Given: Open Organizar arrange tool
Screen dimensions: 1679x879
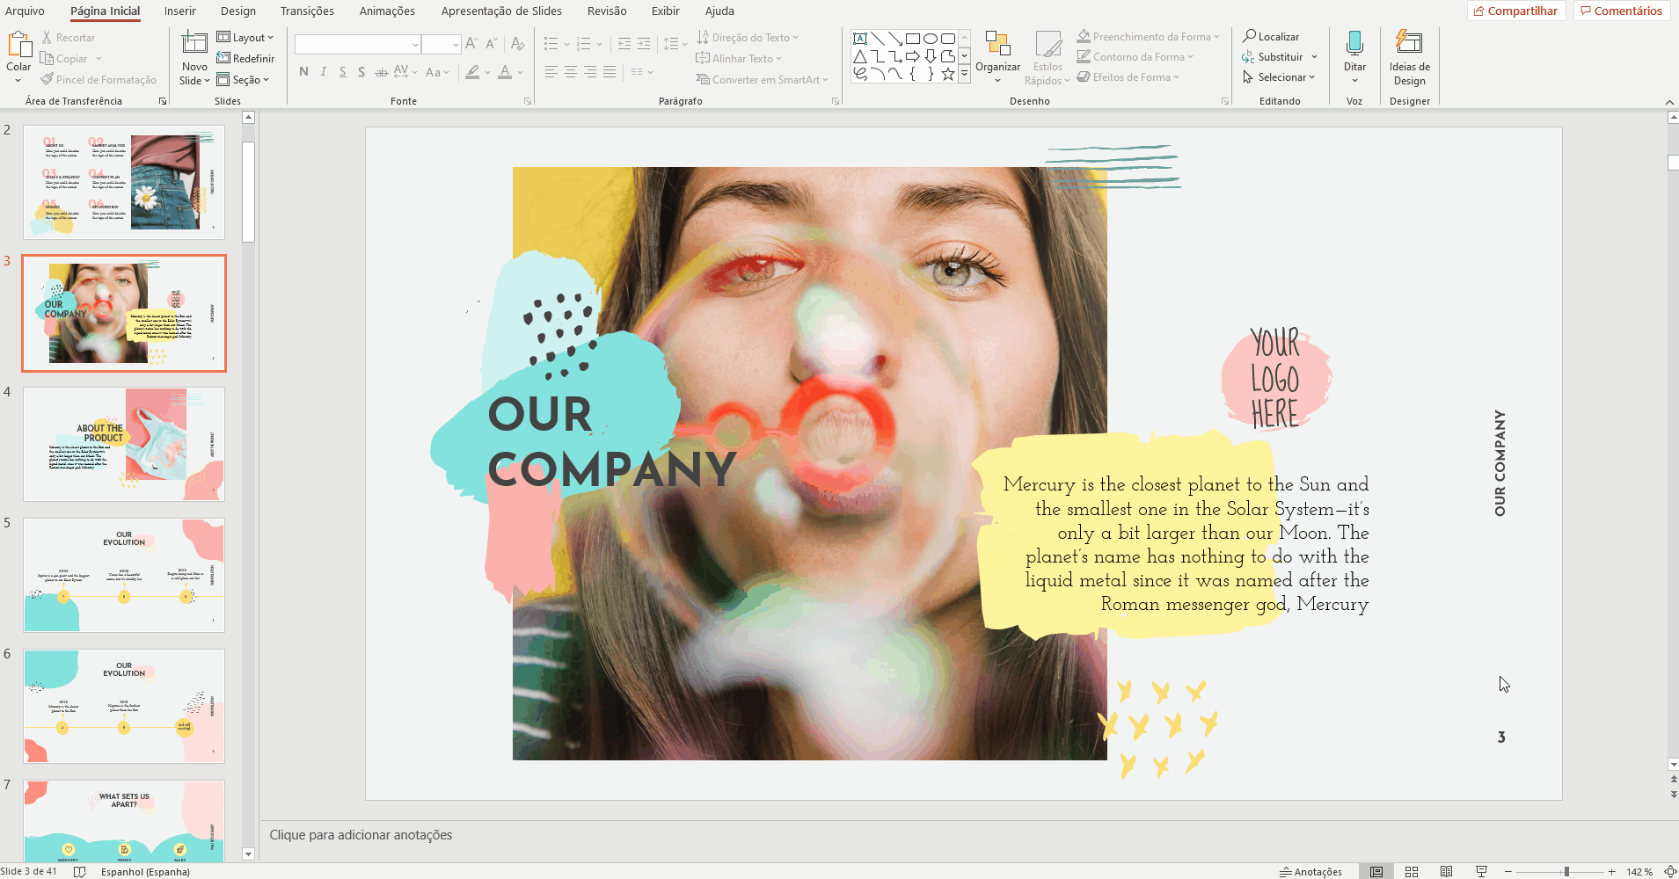Looking at the screenshot, I should [x=998, y=57].
